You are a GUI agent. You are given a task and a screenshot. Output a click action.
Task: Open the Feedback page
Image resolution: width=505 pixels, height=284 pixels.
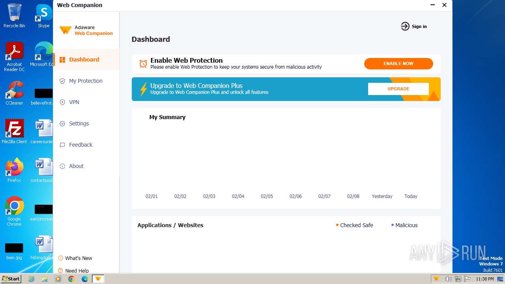(x=86, y=145)
